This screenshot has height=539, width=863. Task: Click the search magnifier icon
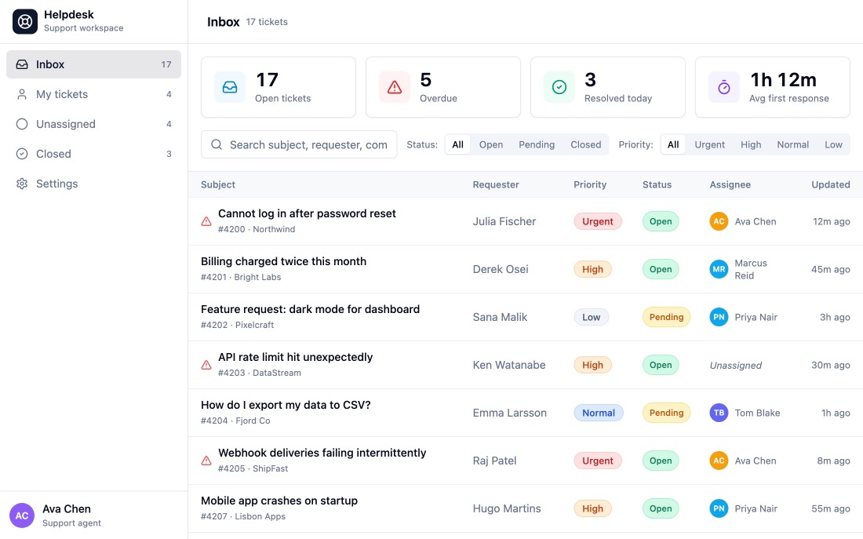click(217, 144)
